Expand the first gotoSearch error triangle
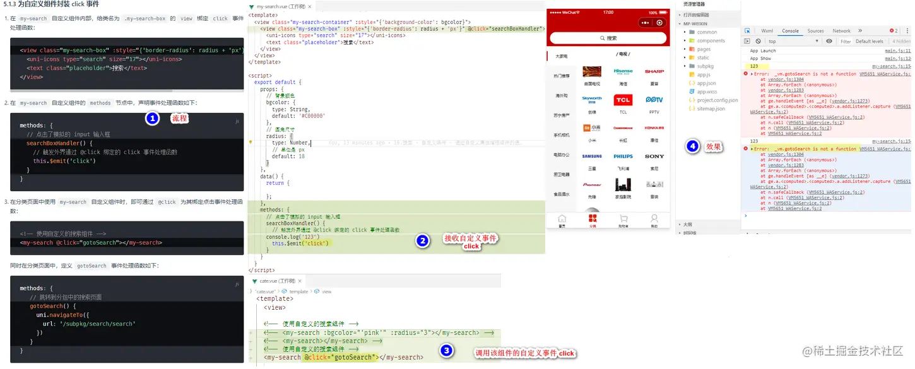Viewport: 915px width, 369px height. [752, 74]
